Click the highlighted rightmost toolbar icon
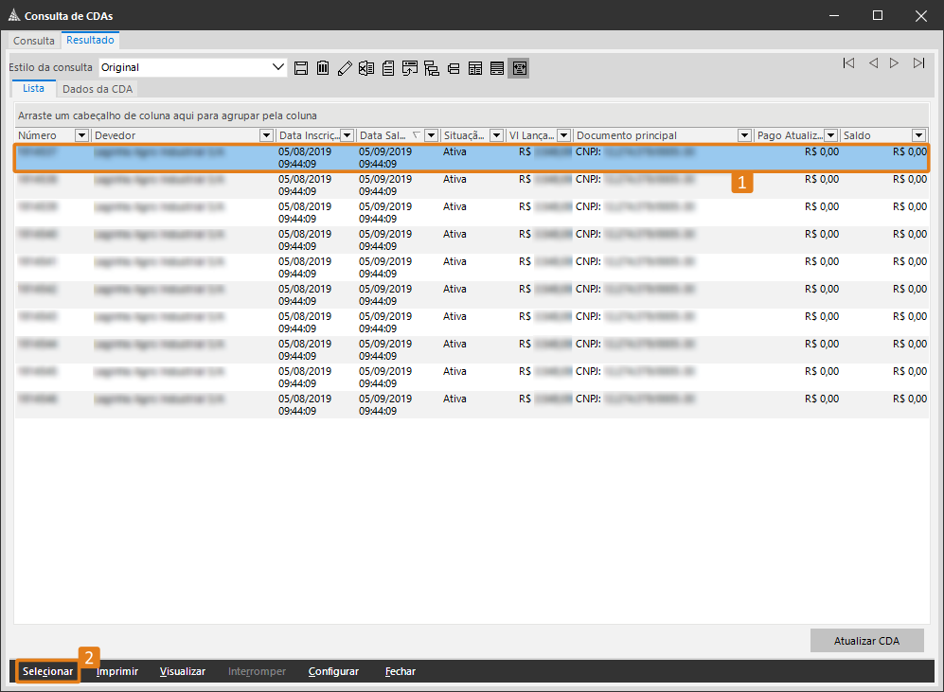 pyautogui.click(x=518, y=68)
